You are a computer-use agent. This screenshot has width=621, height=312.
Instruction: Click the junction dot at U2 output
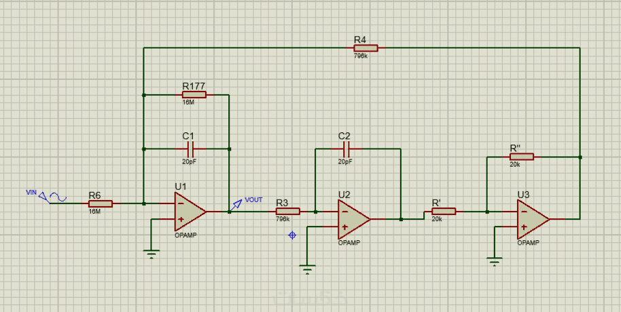point(401,219)
